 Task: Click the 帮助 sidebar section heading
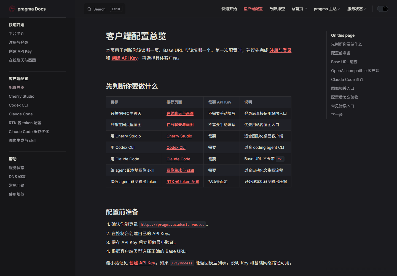pyautogui.click(x=13, y=159)
